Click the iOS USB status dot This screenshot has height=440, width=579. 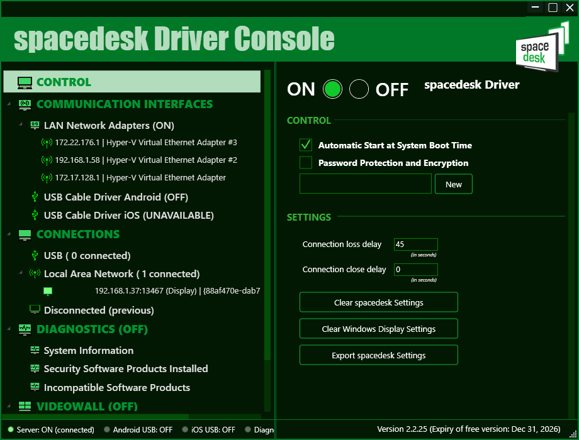[185, 429]
